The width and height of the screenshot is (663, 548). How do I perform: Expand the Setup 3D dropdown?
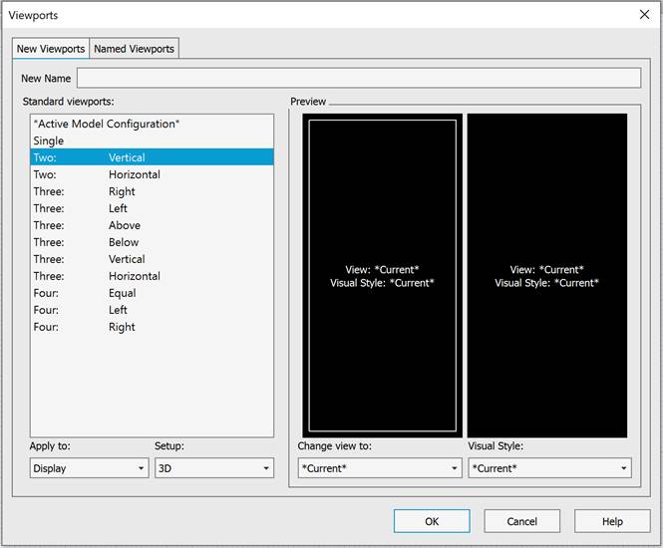[213, 468]
